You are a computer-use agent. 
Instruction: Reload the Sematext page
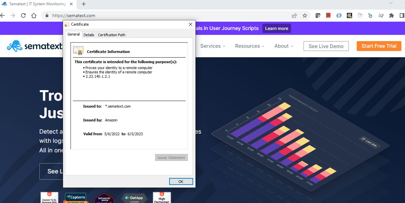coord(23,15)
